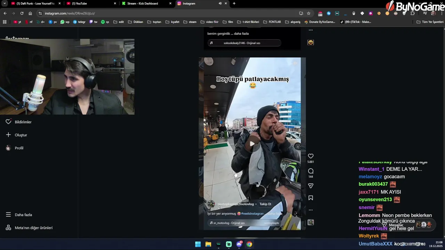445x250 pixels.
Task: Share the reel via paper plane icon
Action: (311, 186)
